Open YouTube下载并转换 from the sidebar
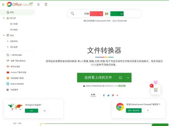169x126 pixels. (18, 72)
